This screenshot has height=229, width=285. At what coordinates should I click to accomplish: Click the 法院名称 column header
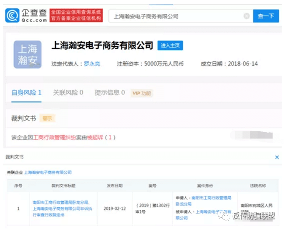click(258, 186)
